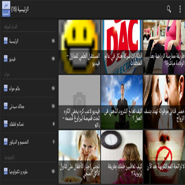185x185 pixels.
Task: Open article about bad mouth odor
Action: (x=164, y=157)
